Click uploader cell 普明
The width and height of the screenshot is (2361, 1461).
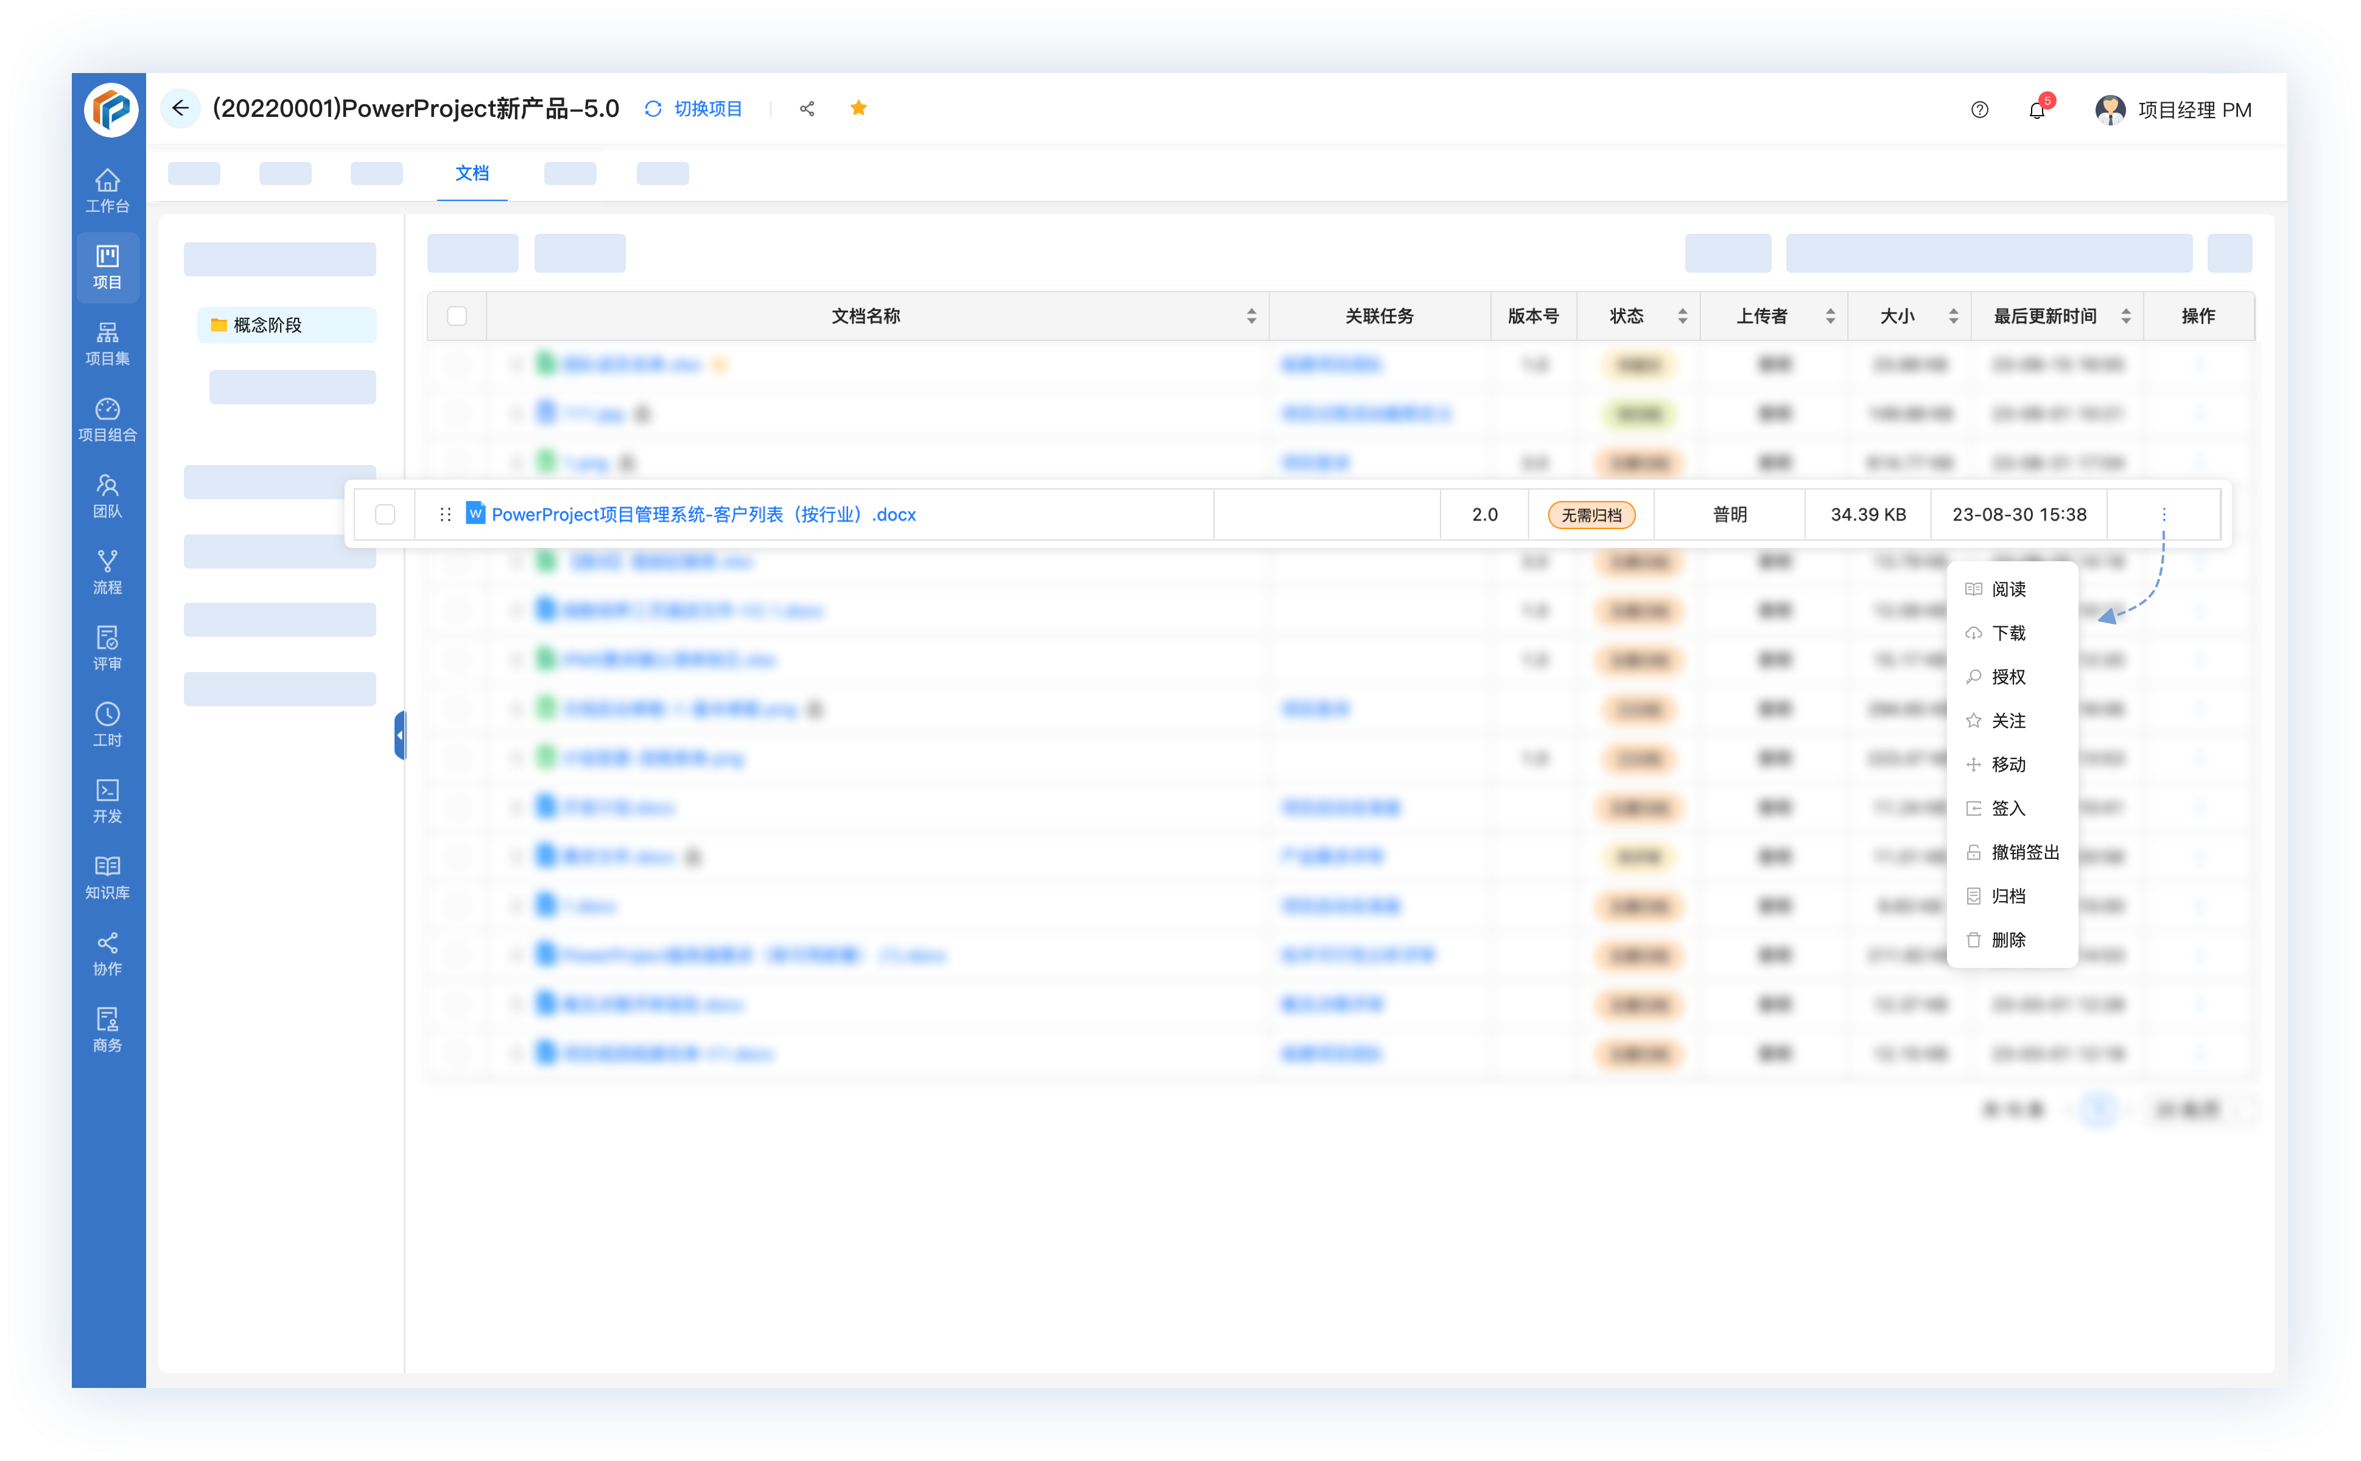click(x=1730, y=515)
